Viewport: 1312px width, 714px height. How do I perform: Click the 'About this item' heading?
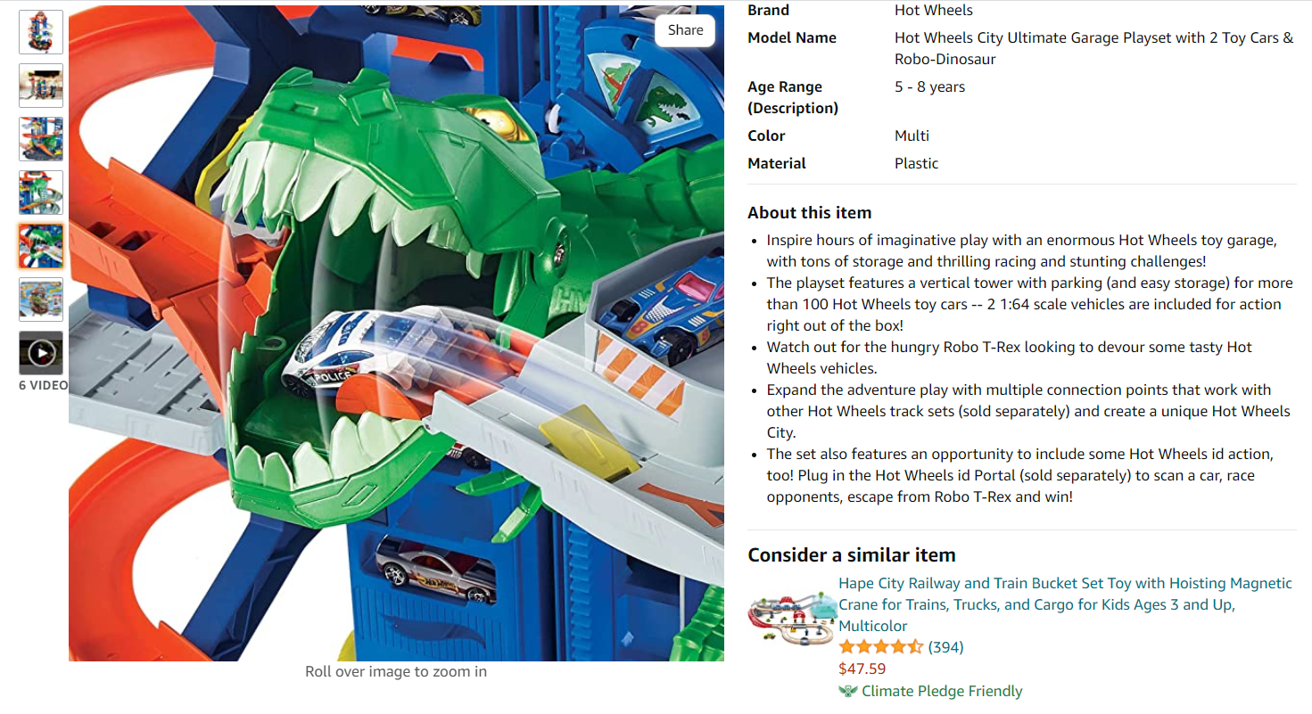[x=809, y=212]
